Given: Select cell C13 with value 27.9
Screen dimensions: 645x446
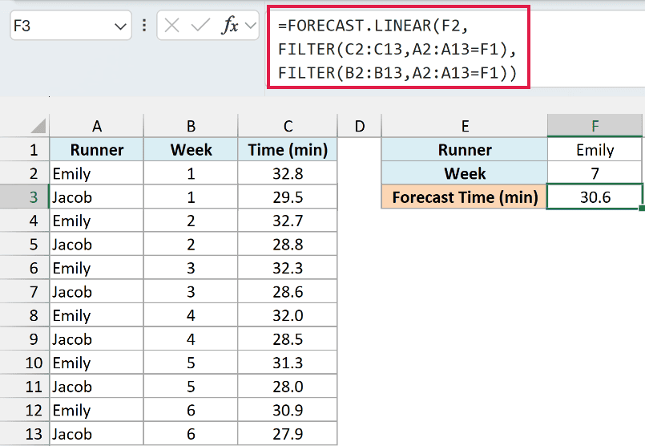Looking at the screenshot, I should coord(288,434).
